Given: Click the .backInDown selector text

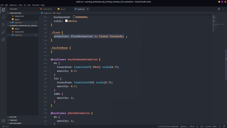Looking at the screenshot, I should tap(59, 48).
